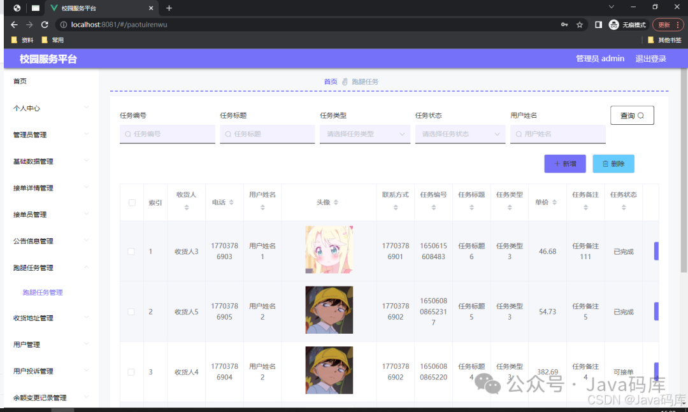The width and height of the screenshot is (688, 412).
Task: Click the browser refresh icon
Action: (44, 24)
